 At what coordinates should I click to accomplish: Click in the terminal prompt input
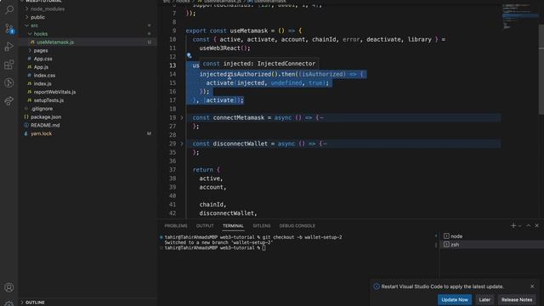pyautogui.click(x=264, y=247)
